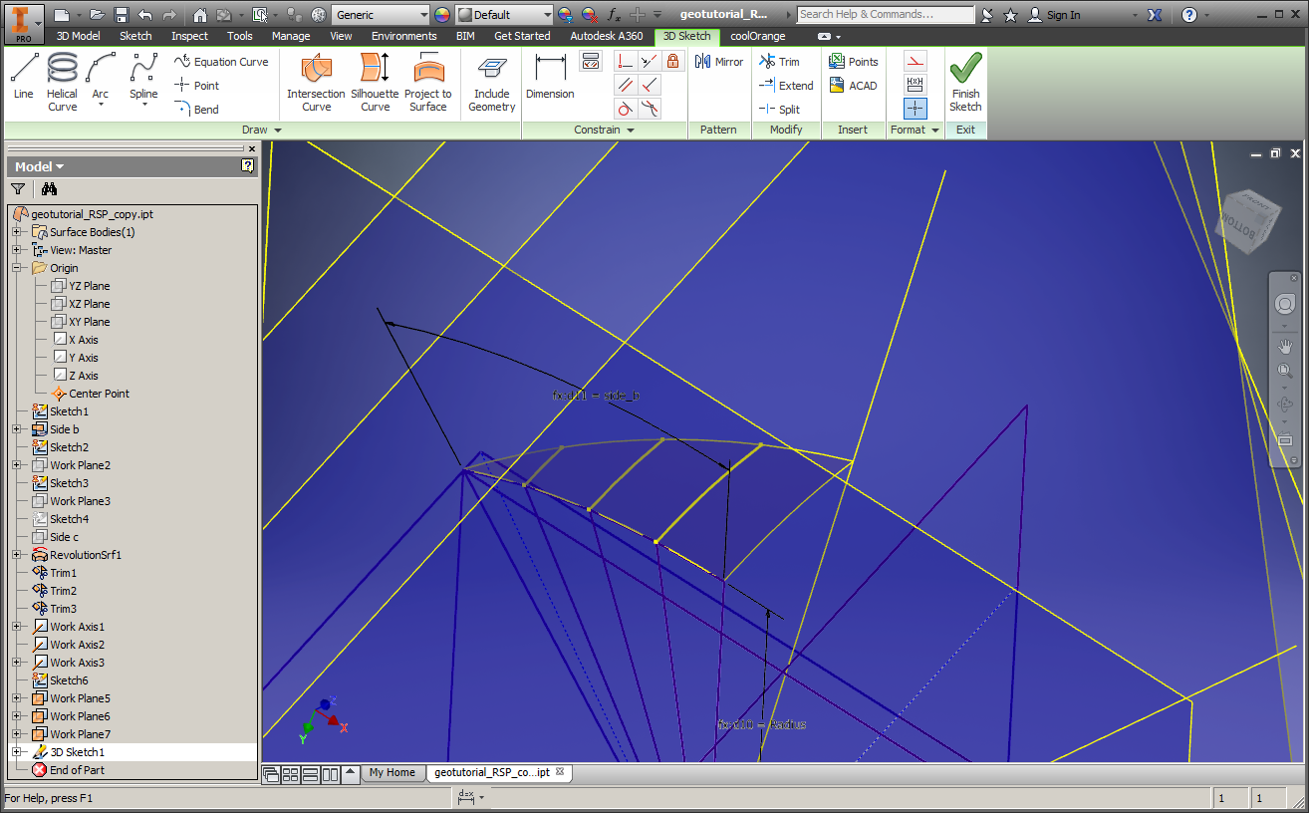
Task: Click the Zoom tool in navigation bar
Action: pos(1285,371)
